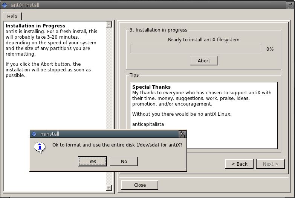Click the installation progress bar
The image size is (295, 198).
(196, 49)
